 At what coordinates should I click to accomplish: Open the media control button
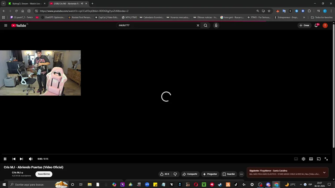point(319,11)
